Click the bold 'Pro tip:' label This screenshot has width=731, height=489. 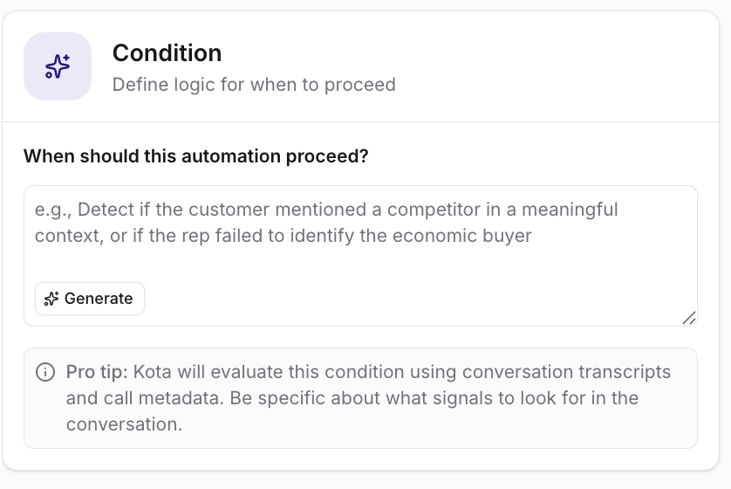97,372
